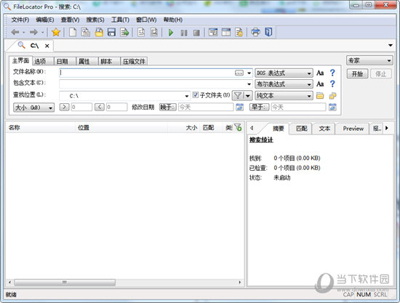Expand the look in location C:\ dropdown arrow

point(187,96)
